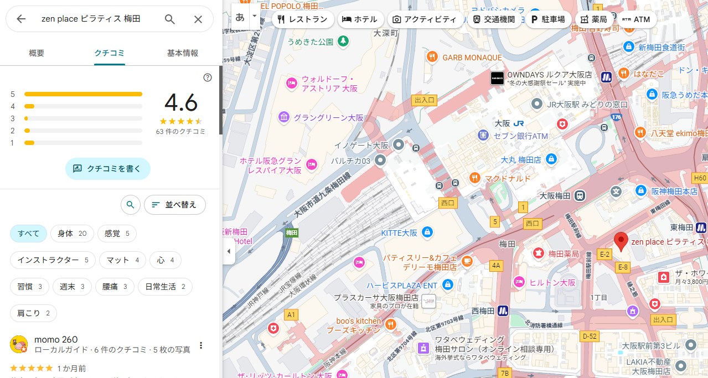Click the 5-star rating bar
Image resolution: width=708 pixels, height=378 pixels.
tap(83, 94)
